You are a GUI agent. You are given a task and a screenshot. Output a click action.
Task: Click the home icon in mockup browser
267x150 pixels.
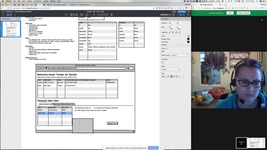pos(49,67)
